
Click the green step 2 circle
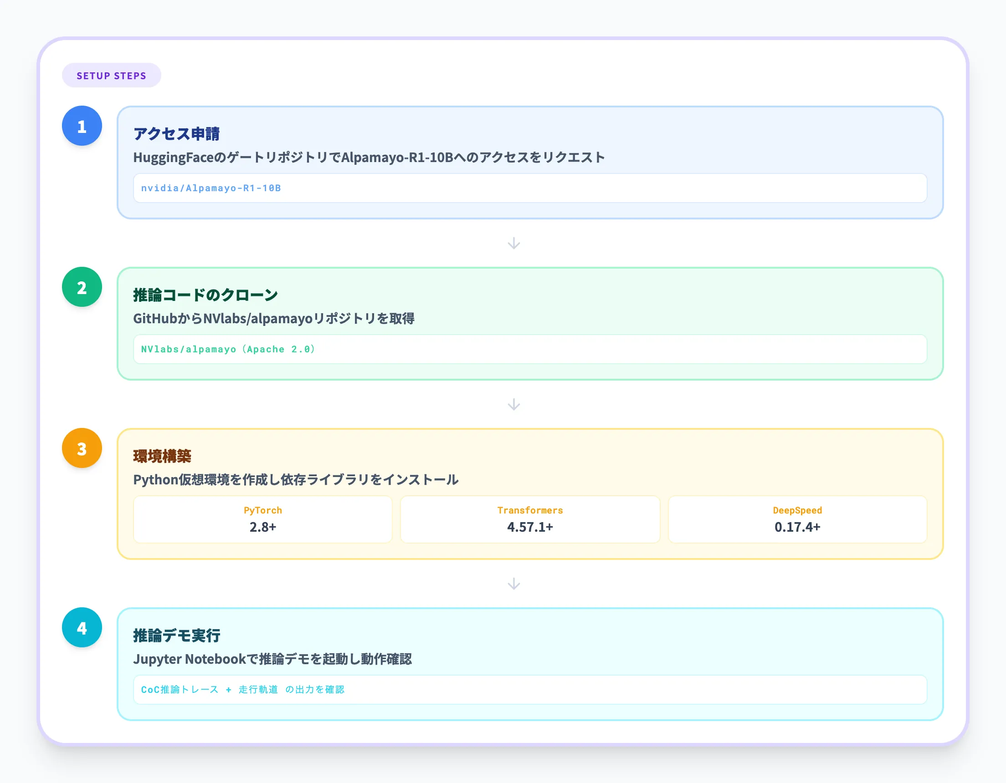[82, 287]
